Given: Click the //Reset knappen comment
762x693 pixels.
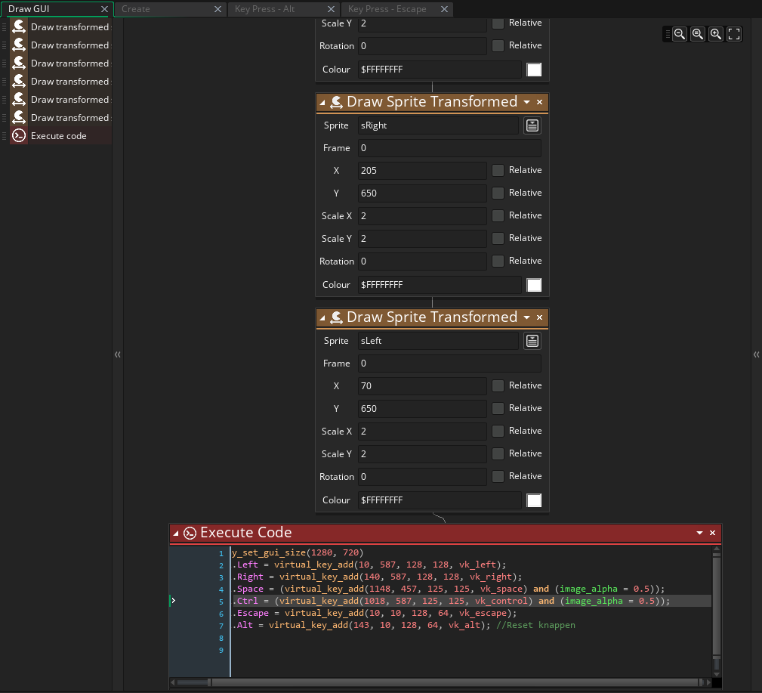Looking at the screenshot, I should coord(535,626).
